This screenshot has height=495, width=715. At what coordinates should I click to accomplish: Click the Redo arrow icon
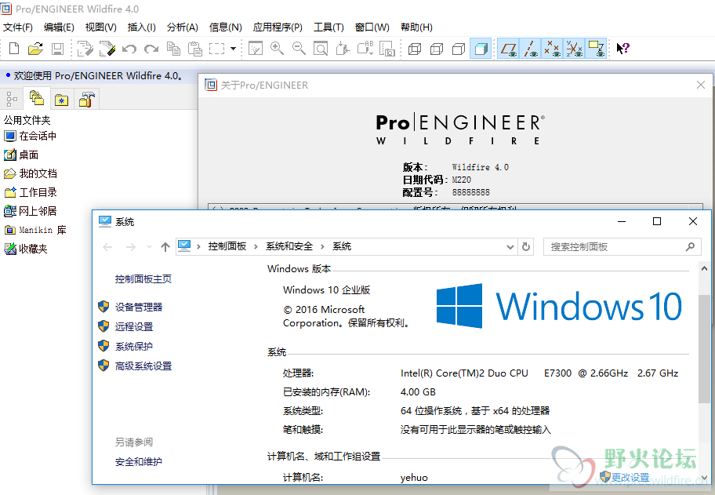151,49
